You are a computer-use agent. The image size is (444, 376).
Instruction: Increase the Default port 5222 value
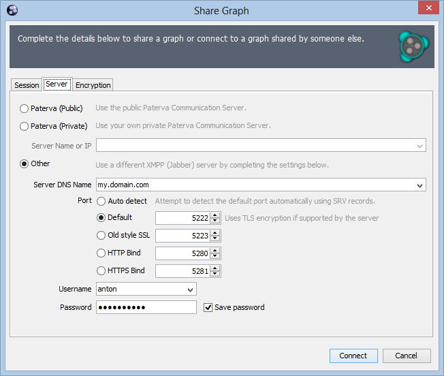[215, 215]
